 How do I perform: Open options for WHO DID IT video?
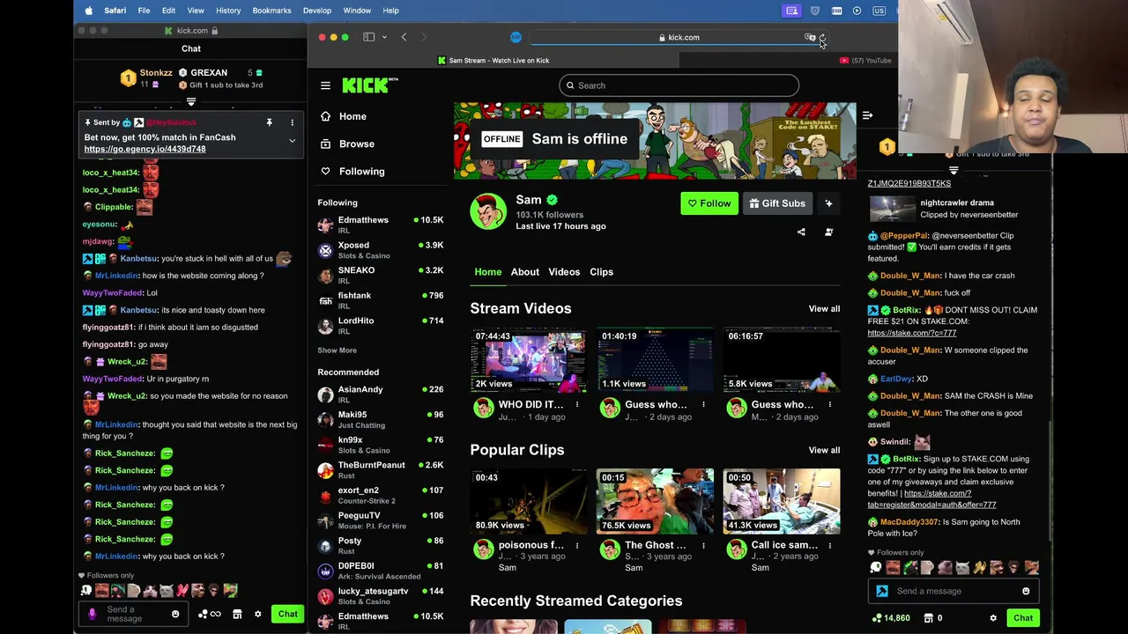577,405
